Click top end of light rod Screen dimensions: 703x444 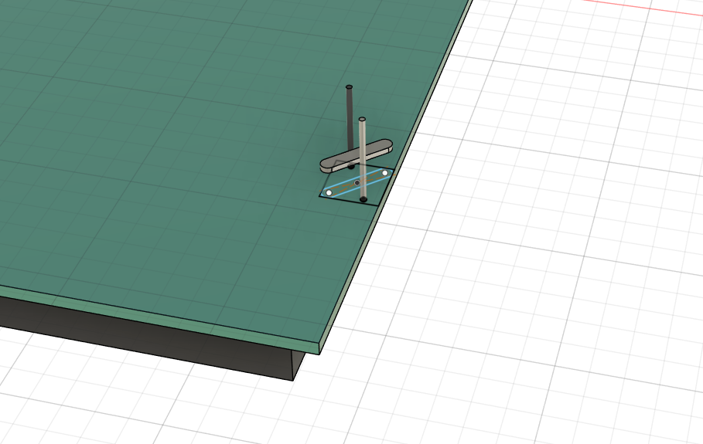click(362, 120)
